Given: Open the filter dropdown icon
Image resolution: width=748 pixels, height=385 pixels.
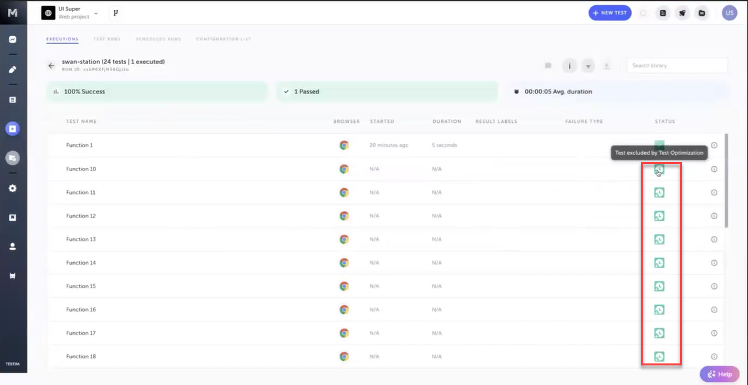Looking at the screenshot, I should (588, 66).
